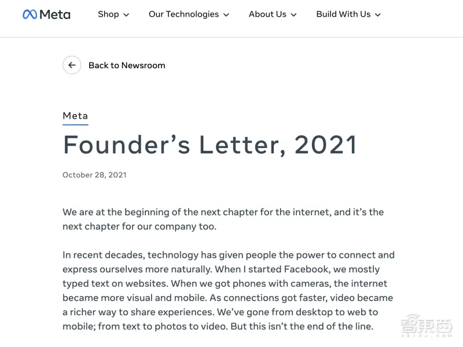This screenshot has height=347, width=463.
Task: Click the Meta wordmark in header
Action: [x=55, y=14]
